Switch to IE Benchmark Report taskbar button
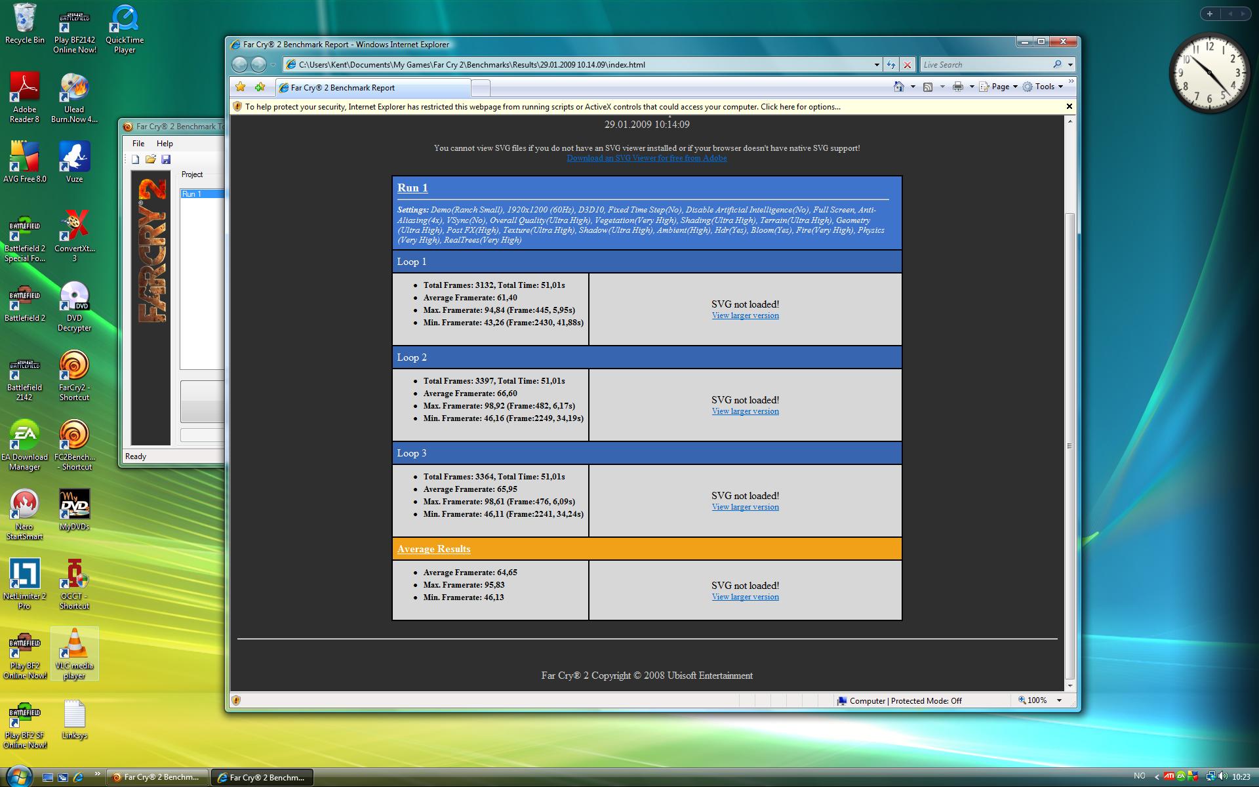This screenshot has width=1259, height=787. click(x=262, y=777)
